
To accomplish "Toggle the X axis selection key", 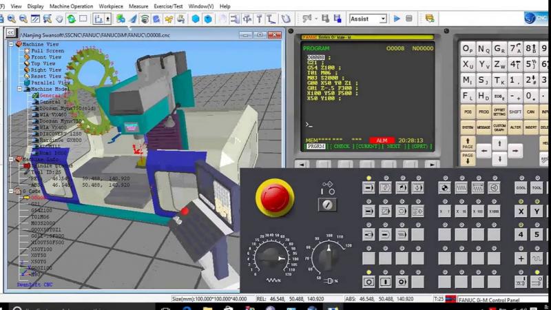I will click(521, 211).
